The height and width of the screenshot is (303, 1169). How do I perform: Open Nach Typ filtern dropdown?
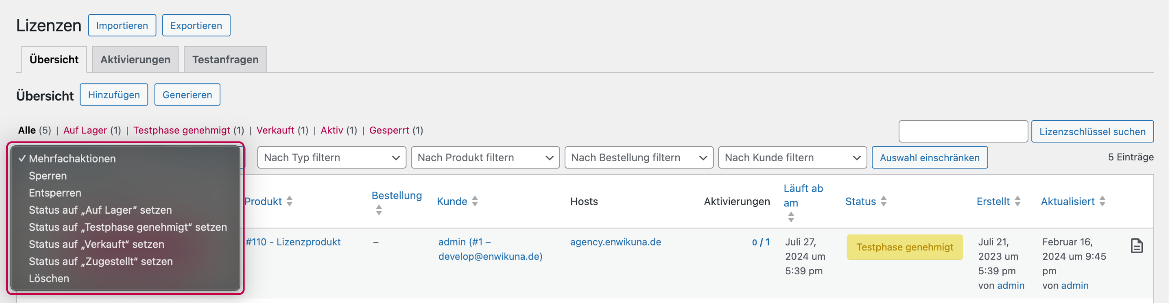click(332, 158)
